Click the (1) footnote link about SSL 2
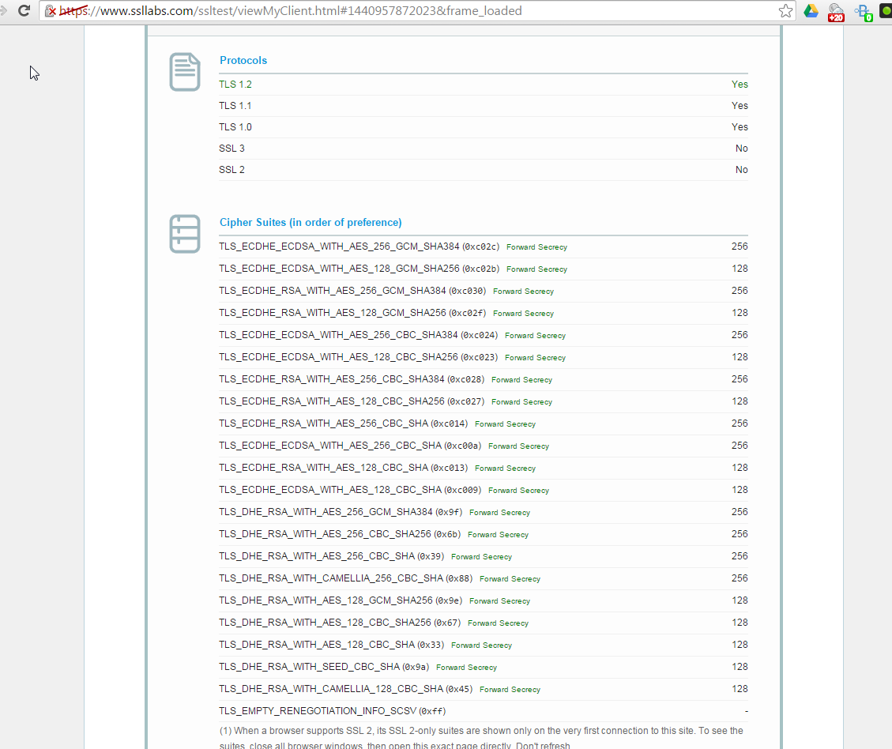Viewport: 892px width, 749px height. tap(223, 731)
